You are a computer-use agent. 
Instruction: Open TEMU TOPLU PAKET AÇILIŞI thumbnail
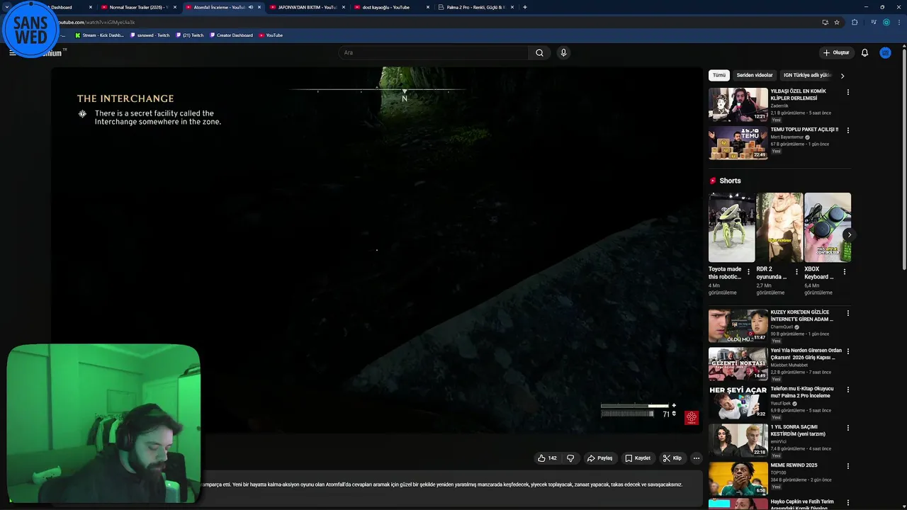pyautogui.click(x=738, y=143)
